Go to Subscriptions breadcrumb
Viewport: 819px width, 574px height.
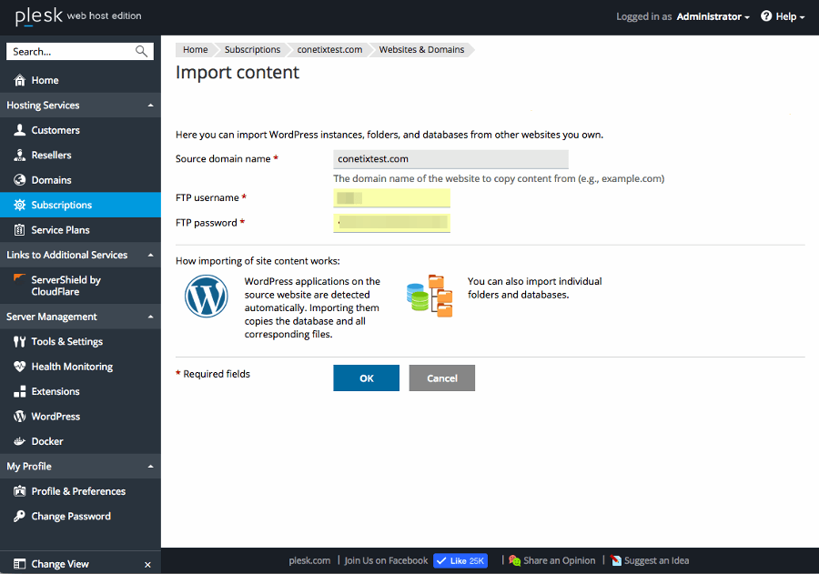tap(252, 50)
